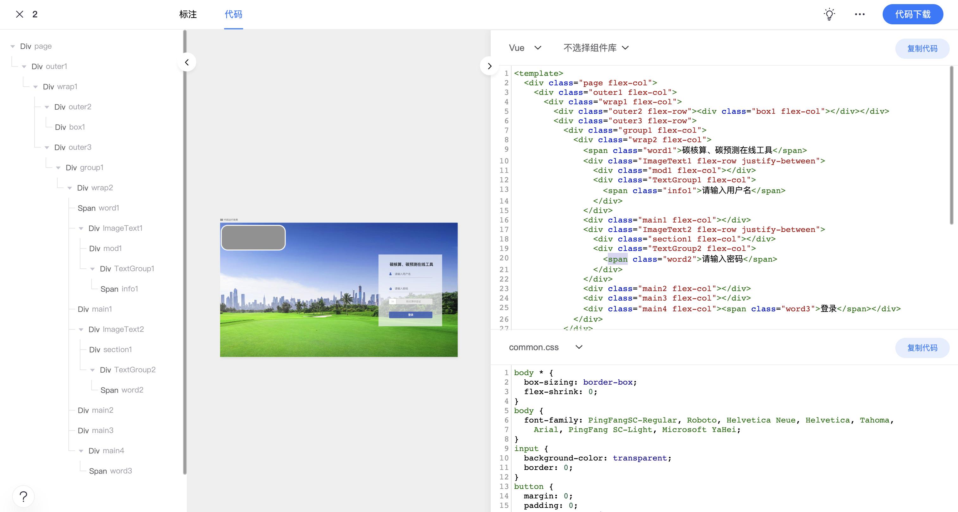Open the question mark help button

click(x=23, y=497)
